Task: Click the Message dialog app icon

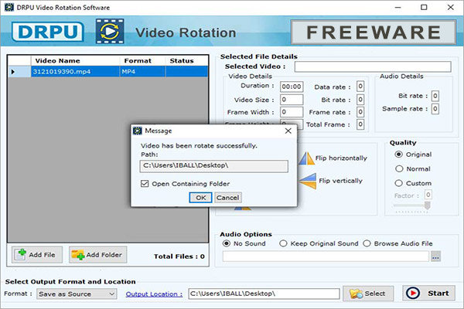Action: (138, 131)
